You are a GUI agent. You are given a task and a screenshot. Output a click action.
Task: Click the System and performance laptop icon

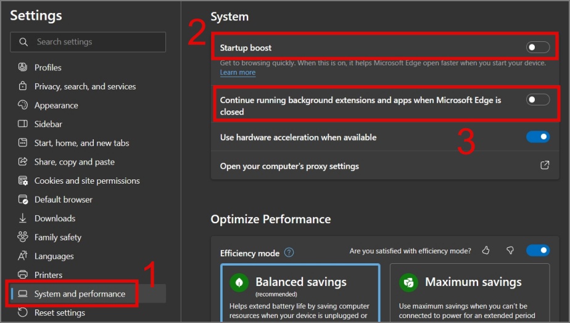[23, 293]
